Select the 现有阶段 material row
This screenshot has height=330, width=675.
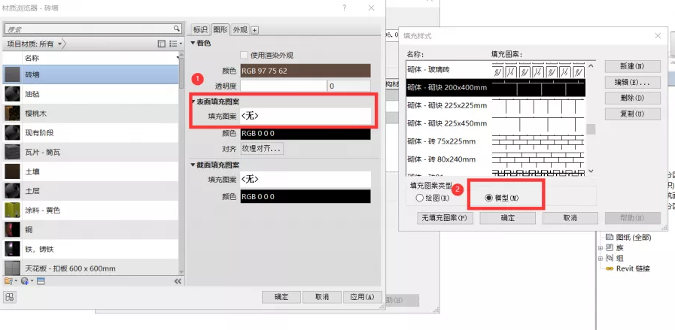point(90,133)
